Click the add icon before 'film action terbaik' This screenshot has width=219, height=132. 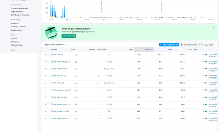pos(52,62)
